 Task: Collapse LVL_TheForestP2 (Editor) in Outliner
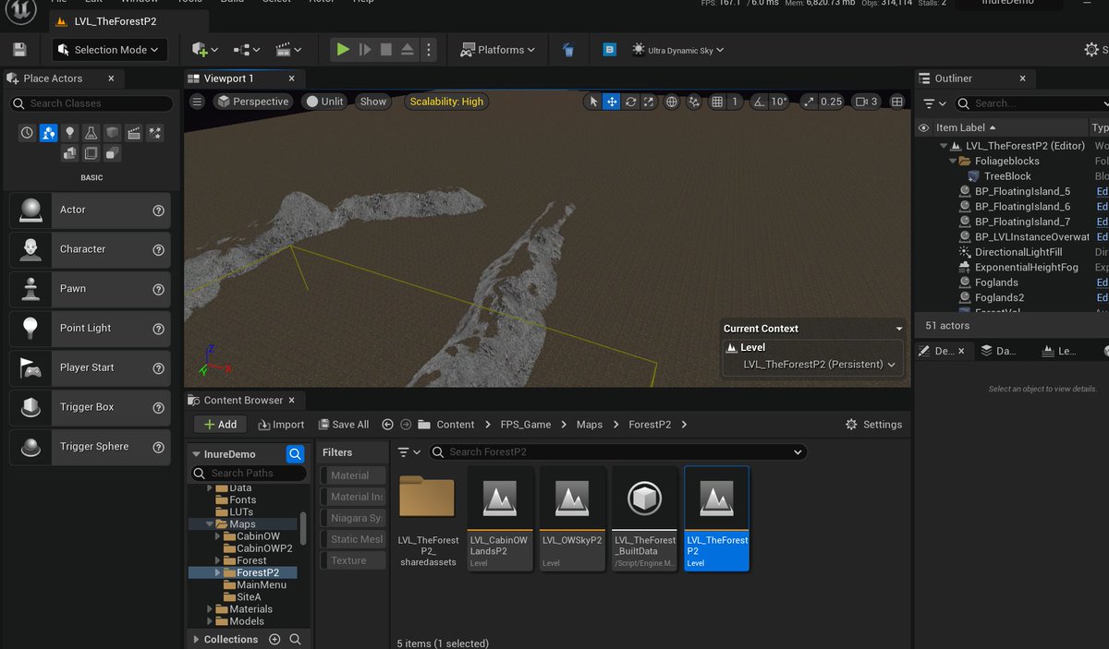[944, 146]
